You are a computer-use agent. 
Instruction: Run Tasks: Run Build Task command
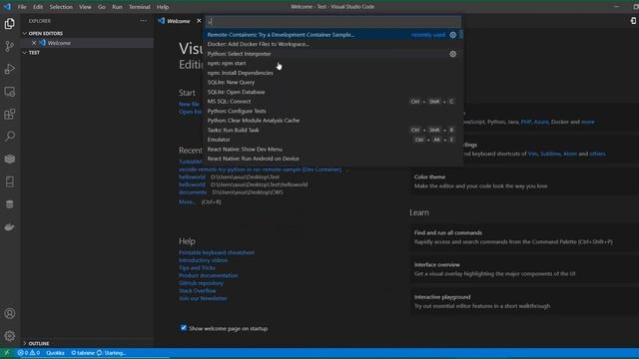tap(332, 130)
